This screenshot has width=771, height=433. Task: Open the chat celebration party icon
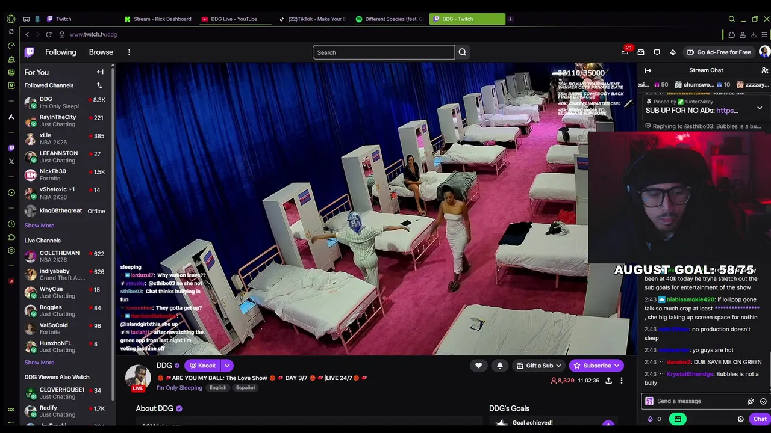click(751, 401)
